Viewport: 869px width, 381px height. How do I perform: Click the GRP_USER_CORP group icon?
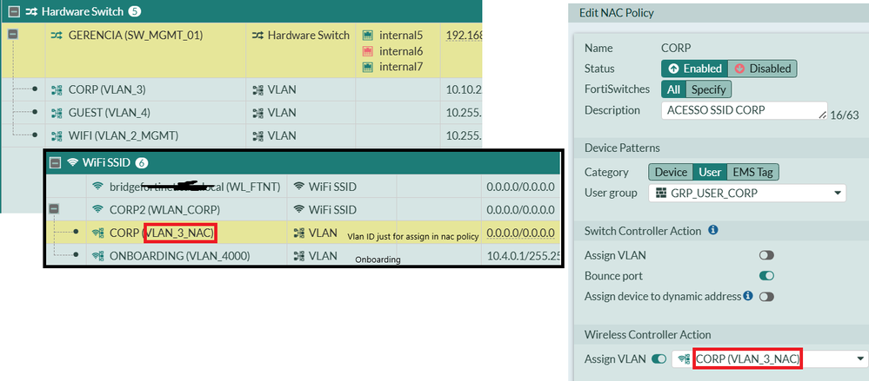(x=660, y=193)
